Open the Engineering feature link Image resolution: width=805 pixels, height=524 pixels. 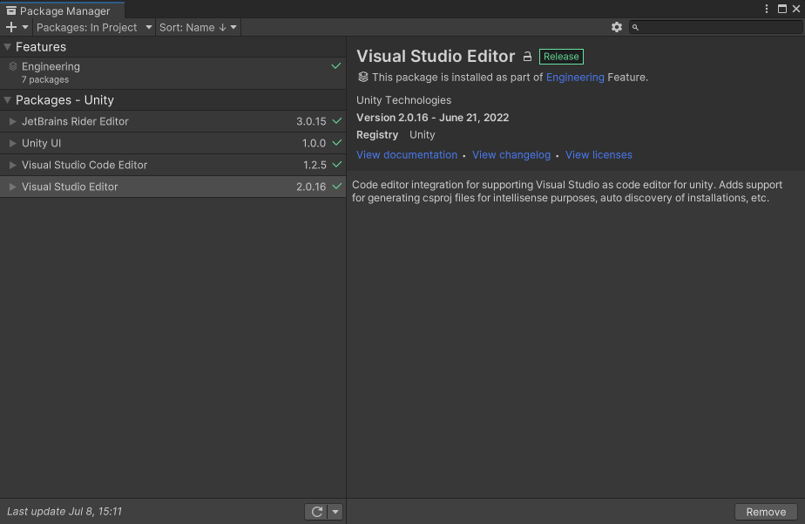coord(575,77)
